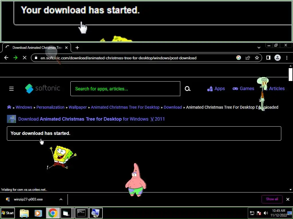Viewport: 293px width, 219px height.
Task: View site information via the padlock icon
Action: [x=36, y=58]
